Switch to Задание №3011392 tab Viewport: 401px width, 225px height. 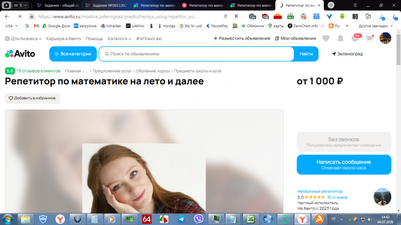pos(106,5)
